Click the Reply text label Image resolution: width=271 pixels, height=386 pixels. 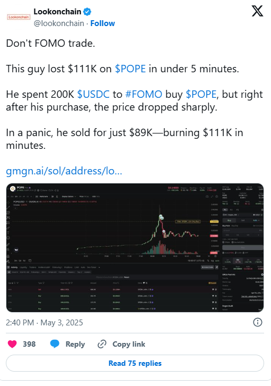[75, 344]
